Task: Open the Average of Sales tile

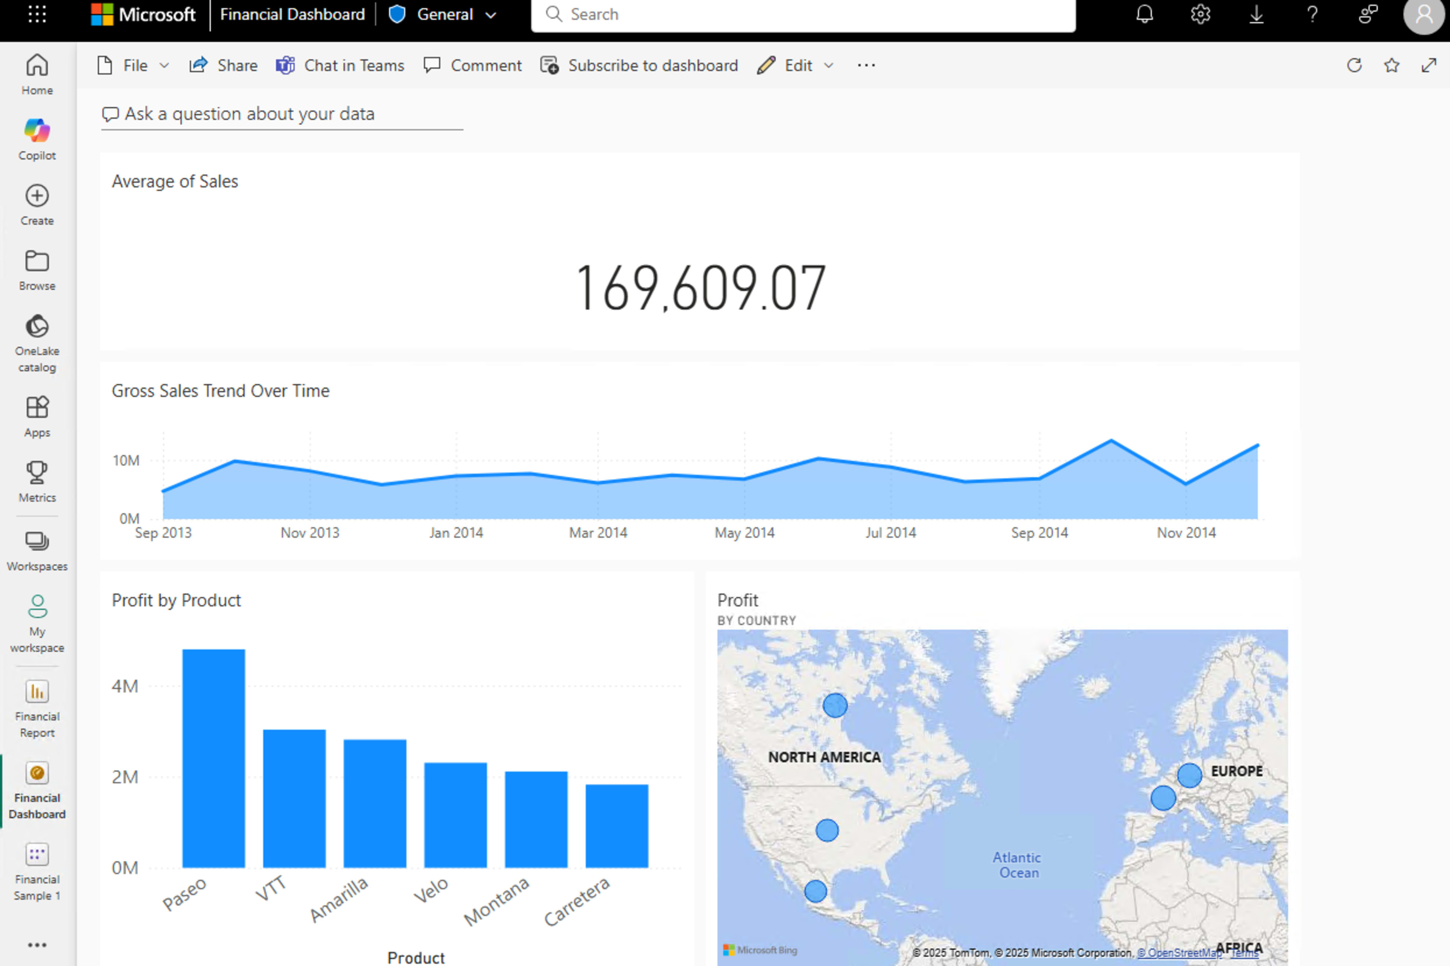Action: 699,251
